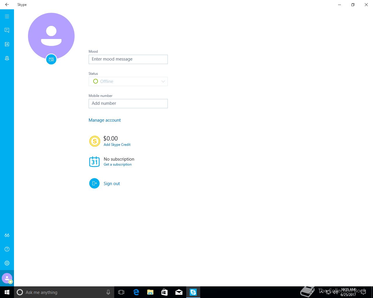
Task: Click the Get a subscription link
Action: tap(118, 164)
